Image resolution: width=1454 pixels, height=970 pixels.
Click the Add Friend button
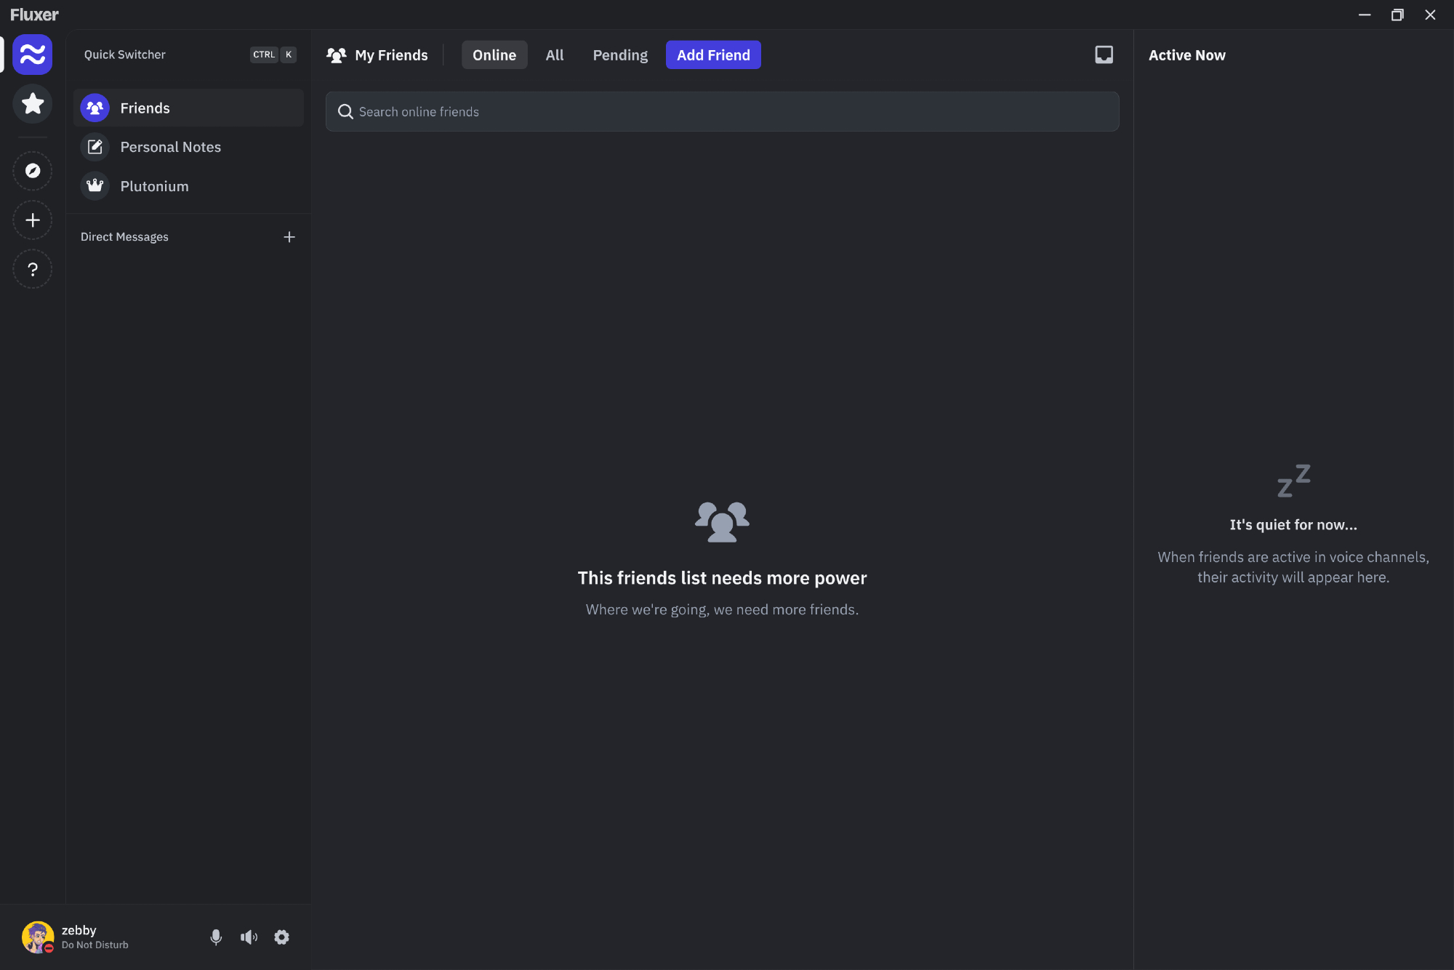[712, 55]
